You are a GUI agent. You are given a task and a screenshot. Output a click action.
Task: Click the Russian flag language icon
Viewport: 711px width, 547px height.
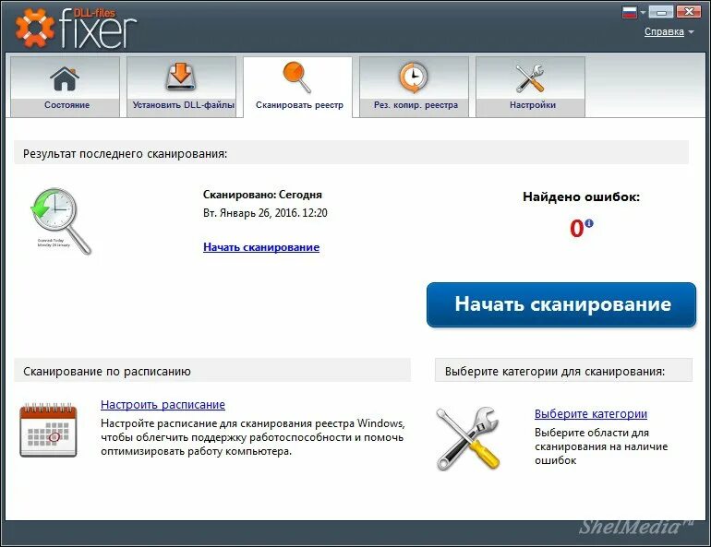[630, 12]
